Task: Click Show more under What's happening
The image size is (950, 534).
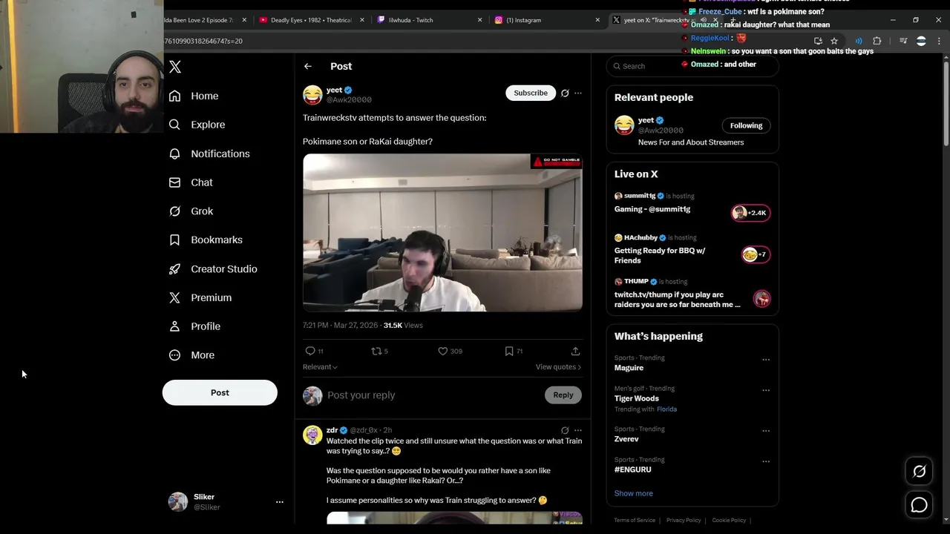Action: pos(633,493)
